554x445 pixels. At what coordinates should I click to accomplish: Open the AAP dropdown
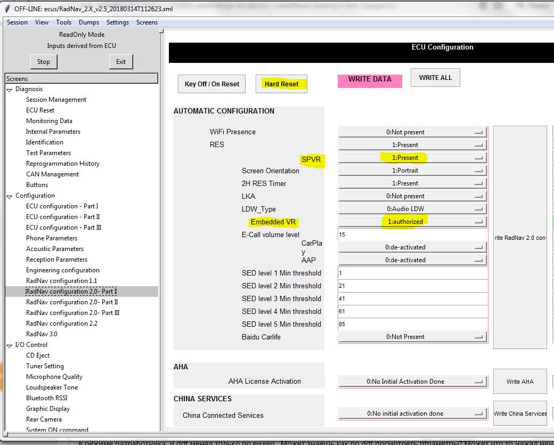pos(412,260)
